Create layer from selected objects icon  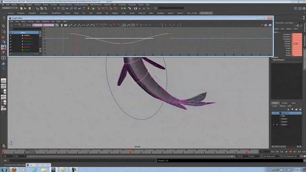[300, 109]
